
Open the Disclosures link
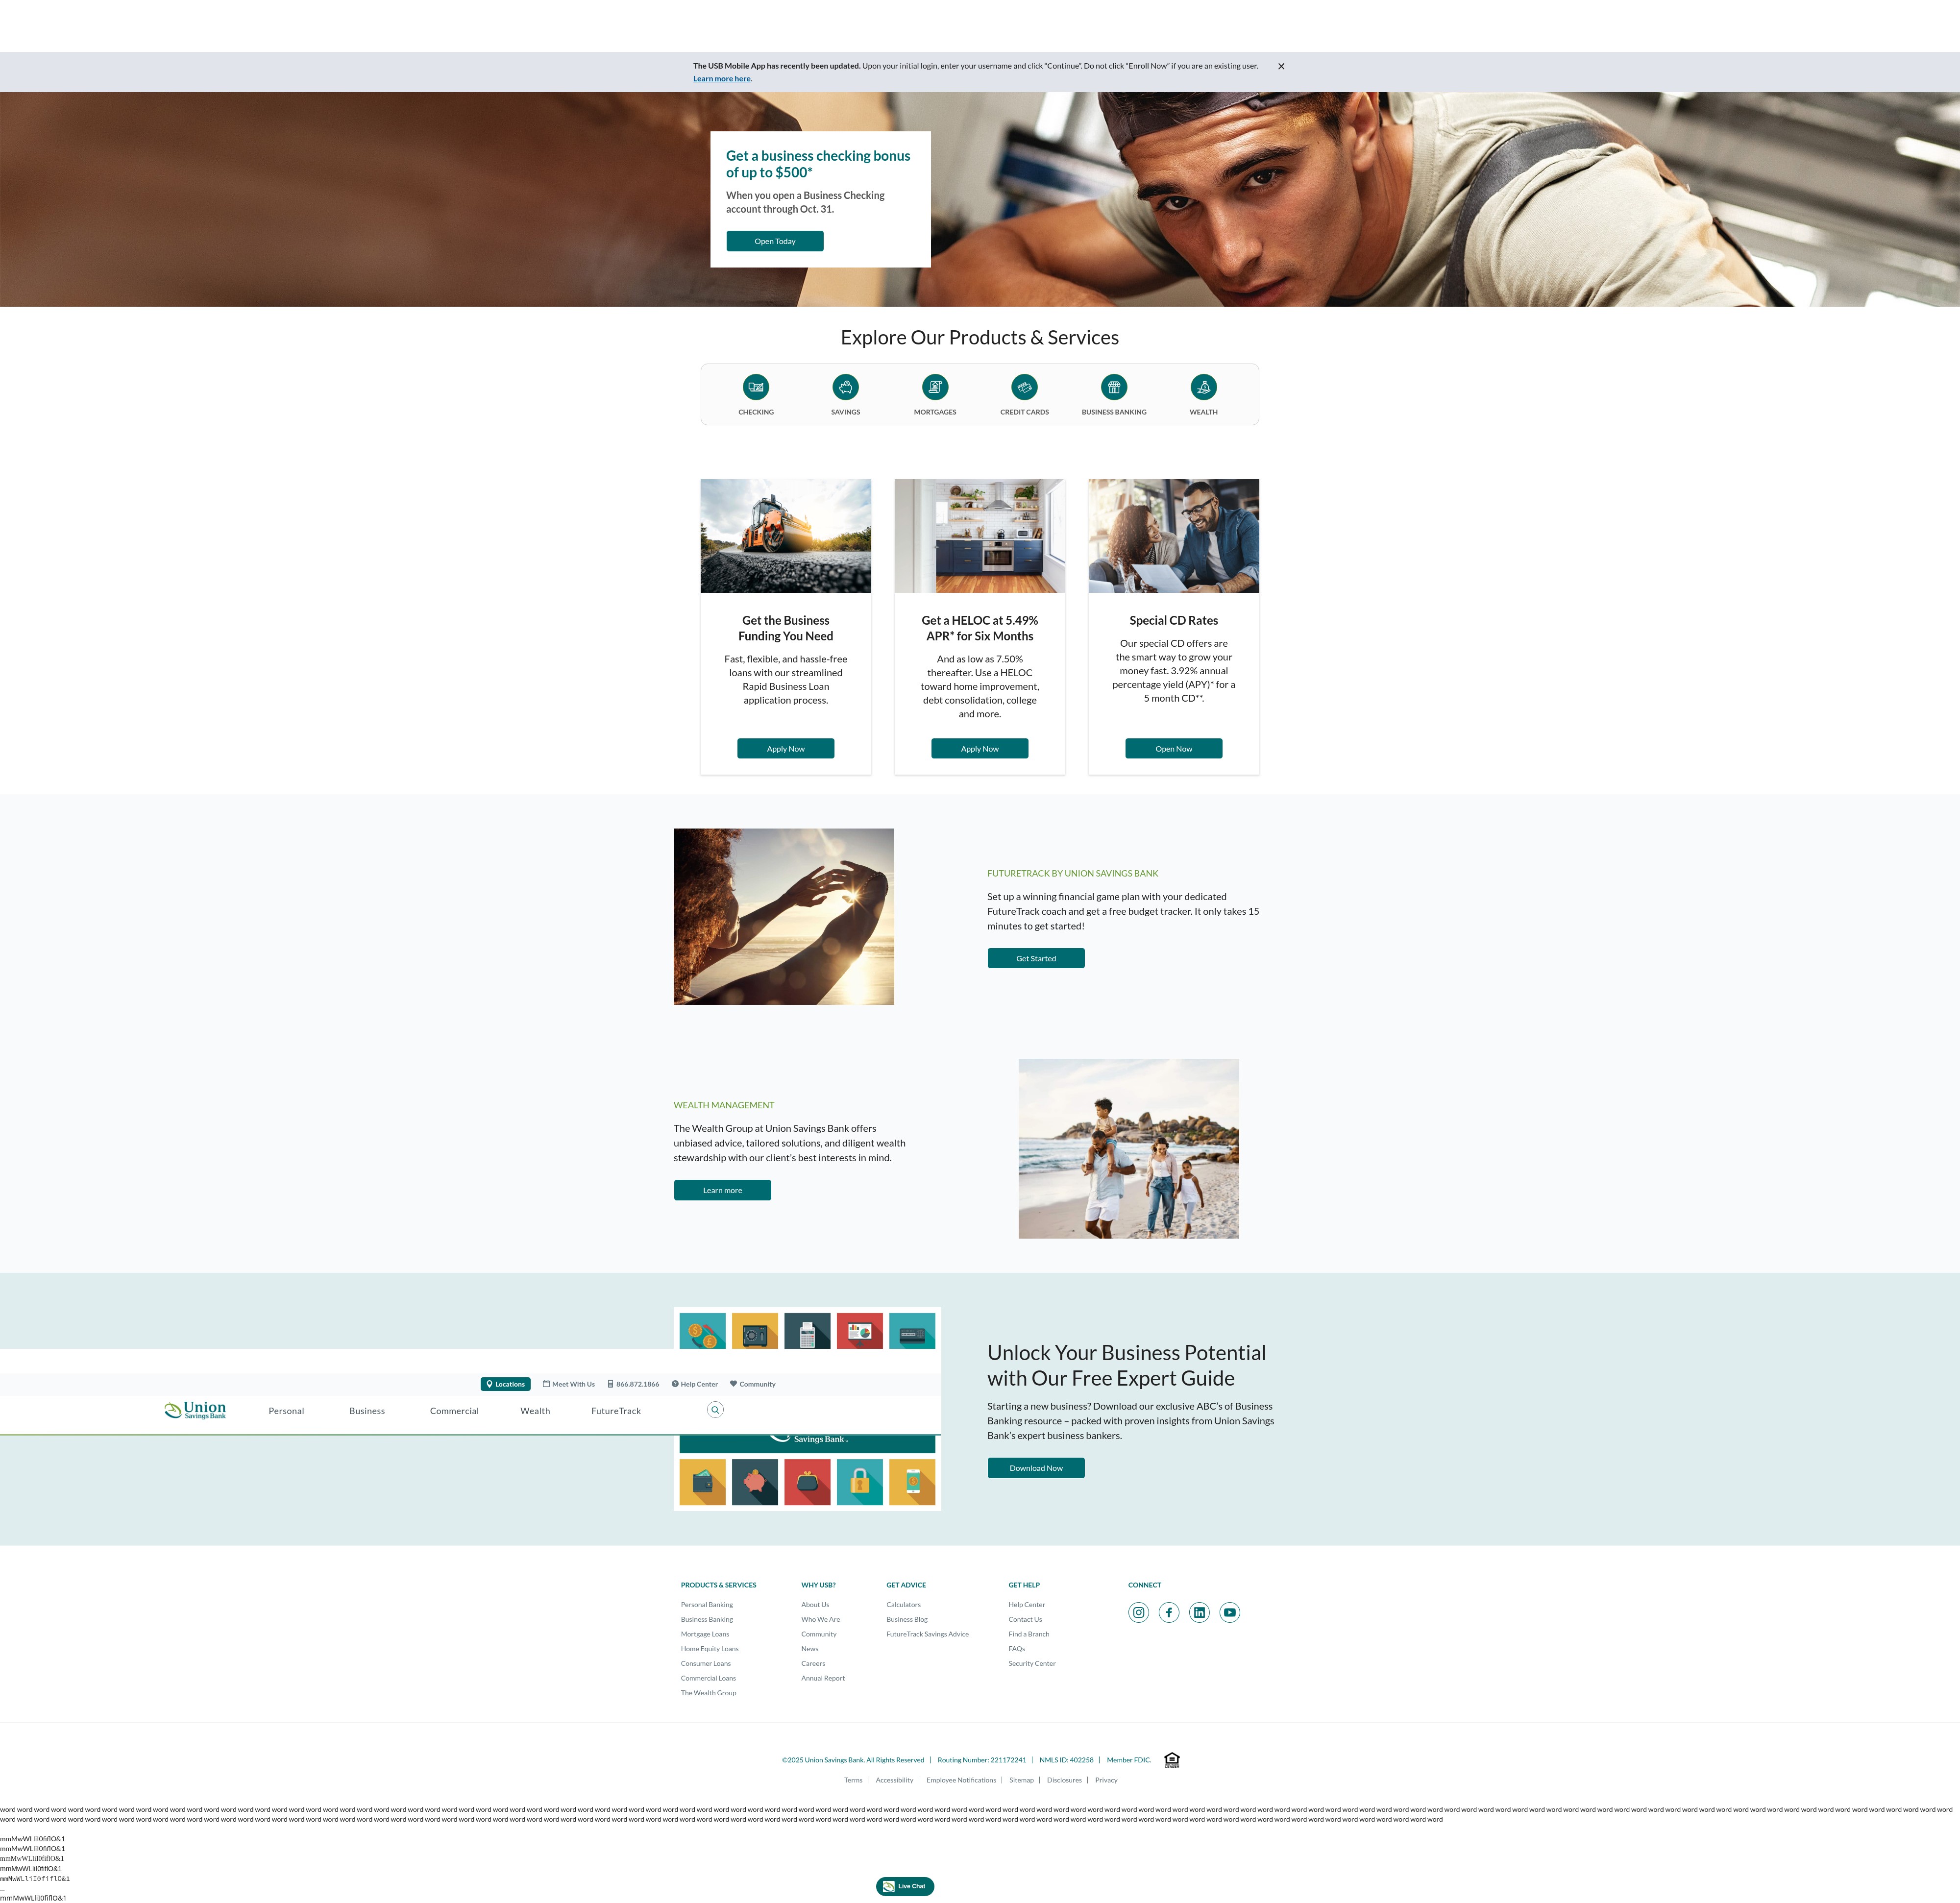click(x=1064, y=1780)
